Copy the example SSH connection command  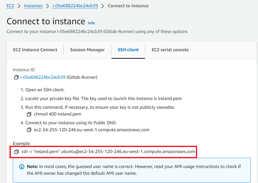click(x=17, y=151)
